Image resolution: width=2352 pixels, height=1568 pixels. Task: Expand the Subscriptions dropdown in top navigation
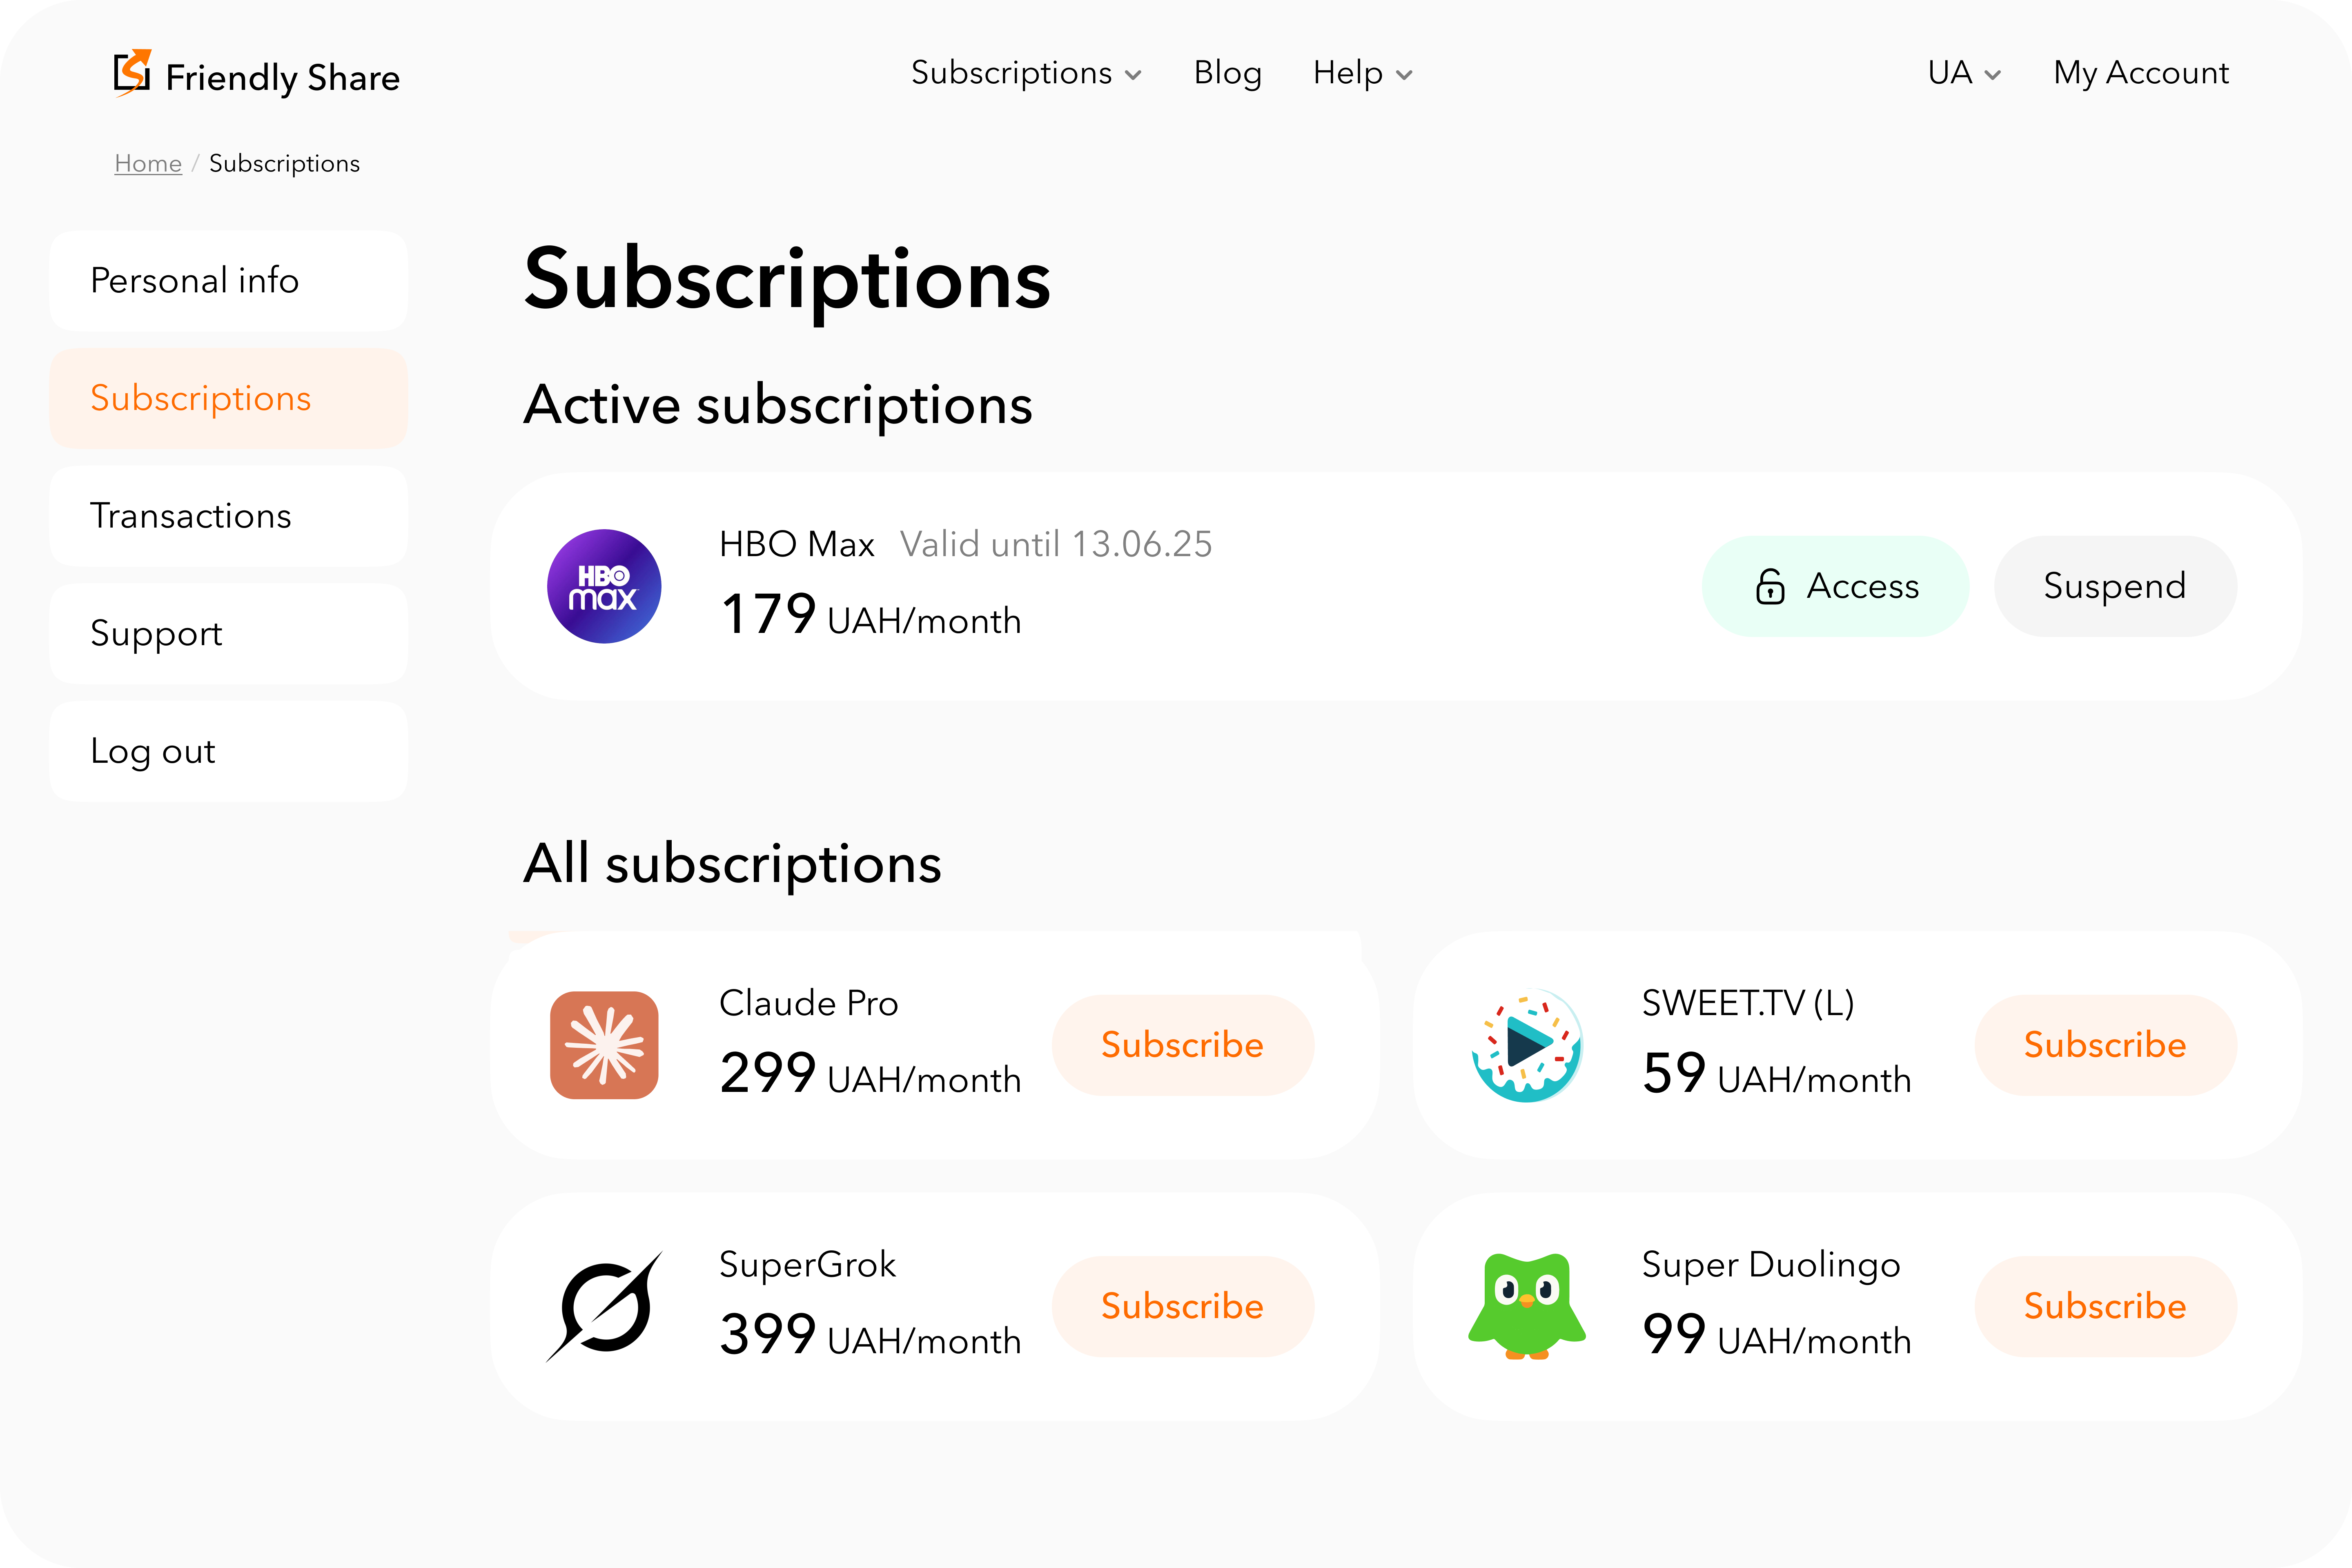(1026, 73)
